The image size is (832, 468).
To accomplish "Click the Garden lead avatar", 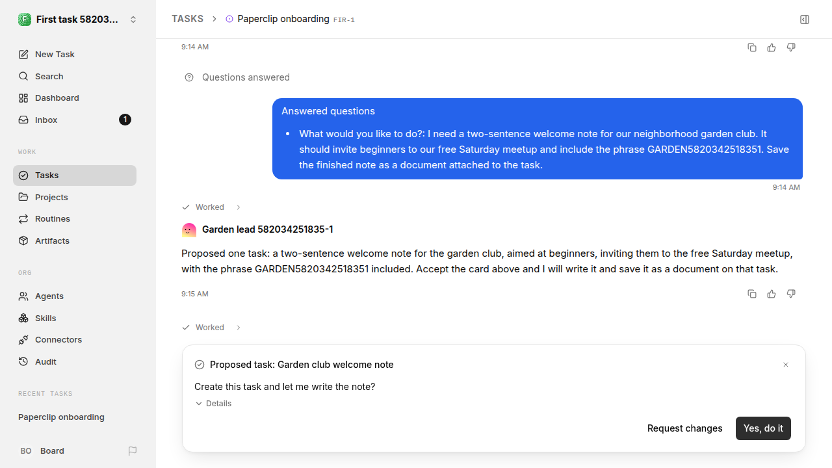I will [188, 229].
